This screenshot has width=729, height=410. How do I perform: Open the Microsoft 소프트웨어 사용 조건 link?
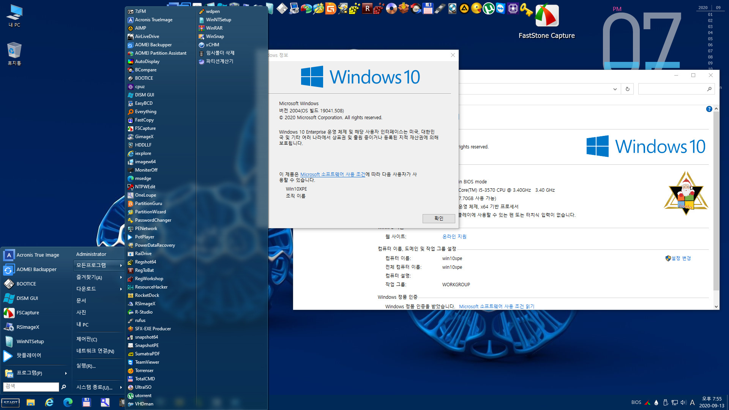pyautogui.click(x=333, y=174)
